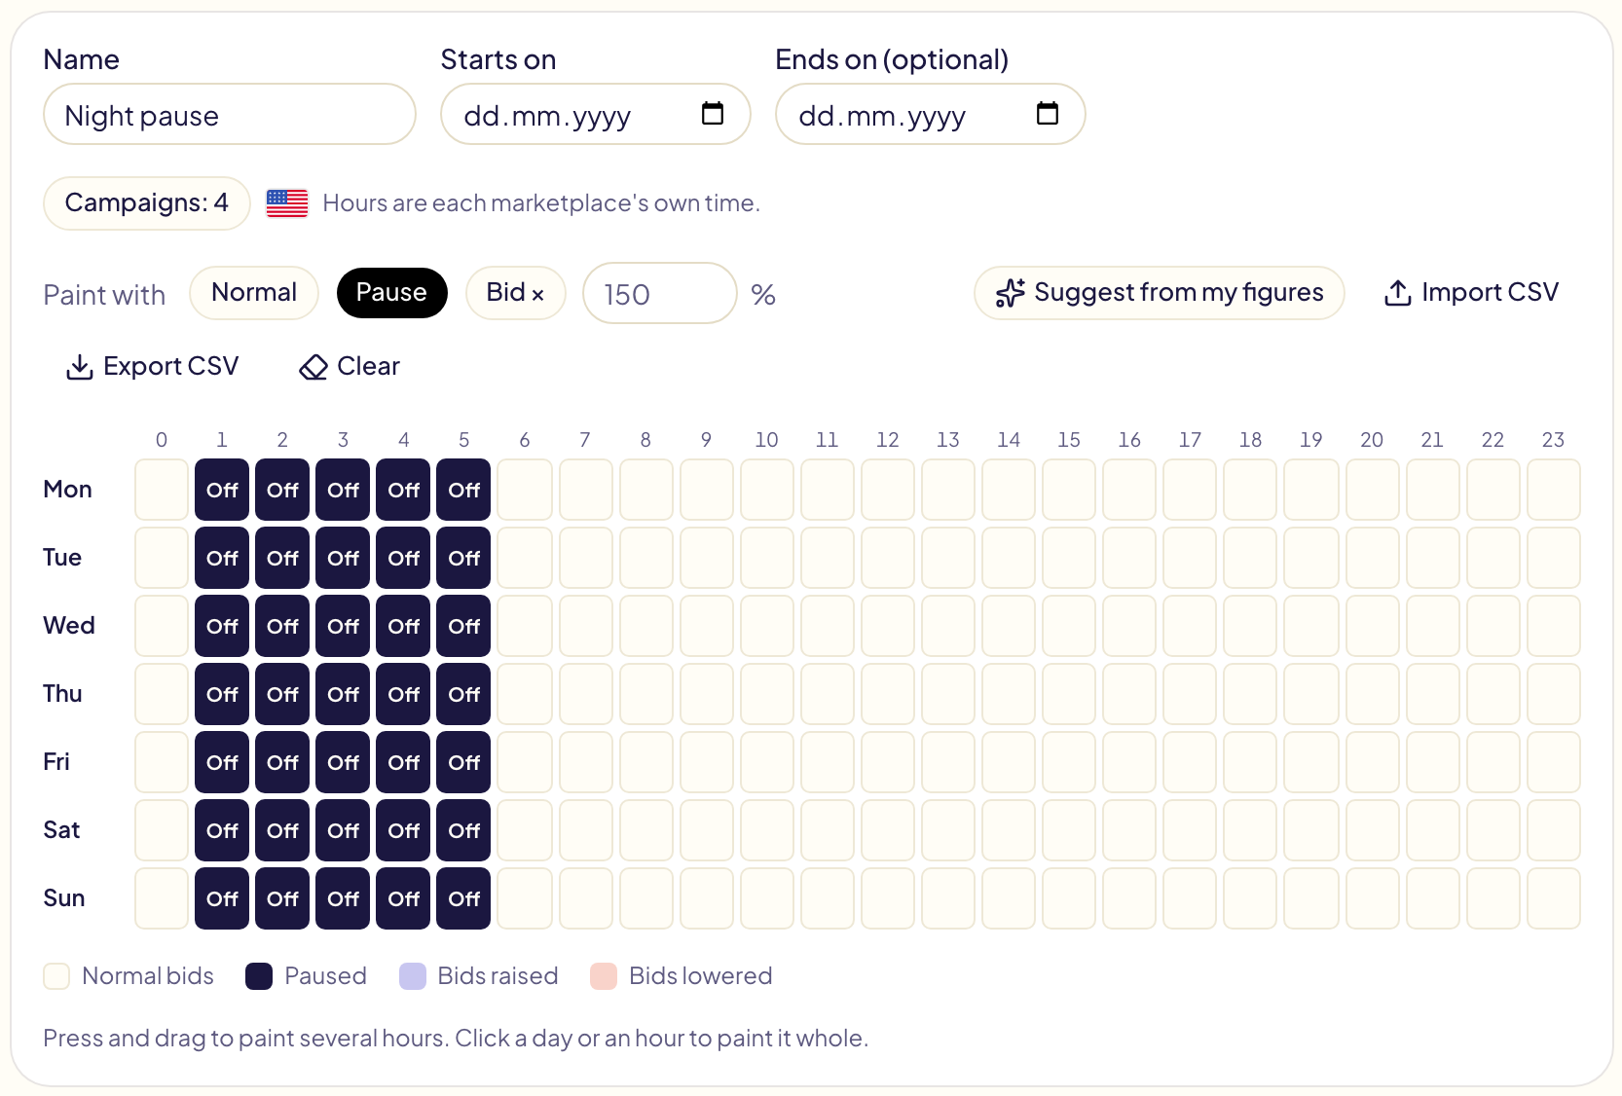Image resolution: width=1622 pixels, height=1096 pixels.
Task: Click the eraser Clear icon
Action: (x=313, y=367)
